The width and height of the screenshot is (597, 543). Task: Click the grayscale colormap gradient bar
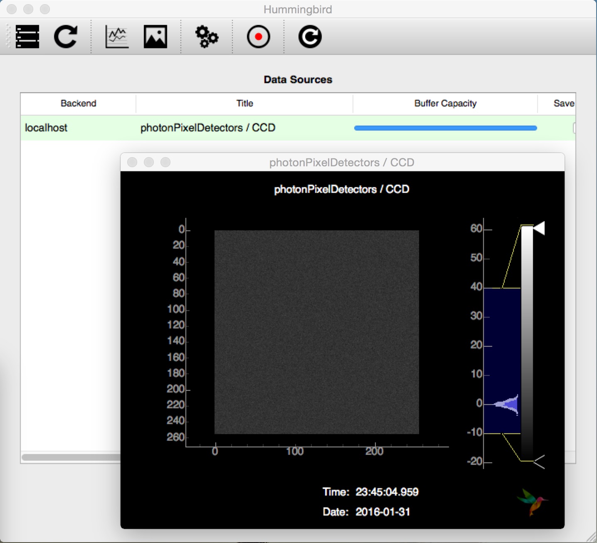click(527, 343)
